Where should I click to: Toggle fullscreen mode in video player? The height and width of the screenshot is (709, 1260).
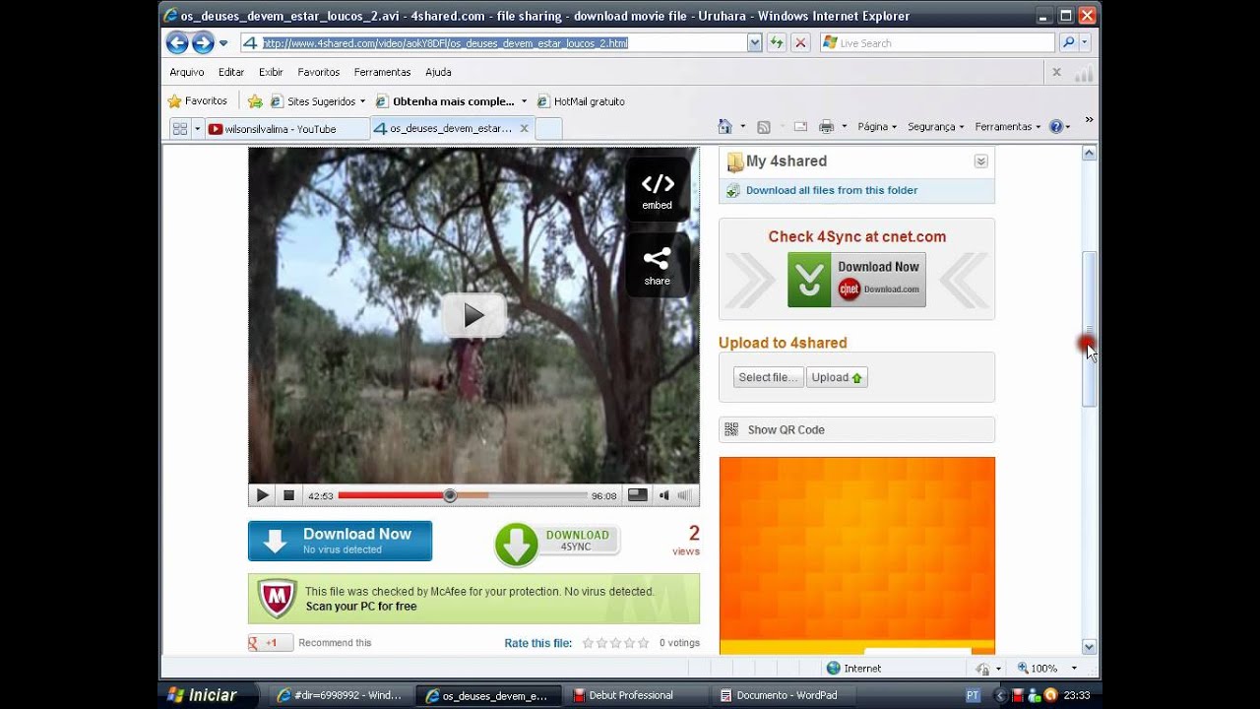pos(638,495)
